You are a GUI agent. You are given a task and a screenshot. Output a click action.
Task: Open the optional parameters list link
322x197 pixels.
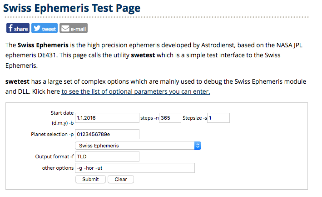pyautogui.click(x=136, y=91)
